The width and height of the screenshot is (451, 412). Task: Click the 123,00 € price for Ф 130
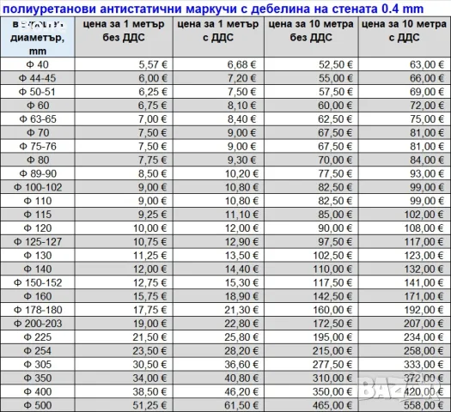point(404,255)
